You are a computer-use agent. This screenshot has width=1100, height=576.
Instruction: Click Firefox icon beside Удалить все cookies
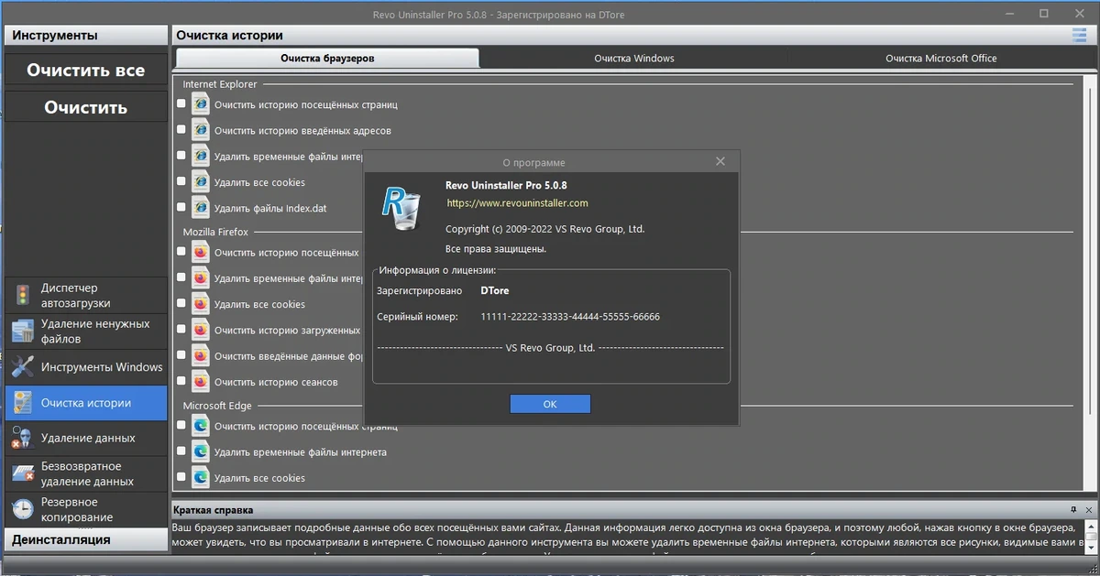click(200, 304)
